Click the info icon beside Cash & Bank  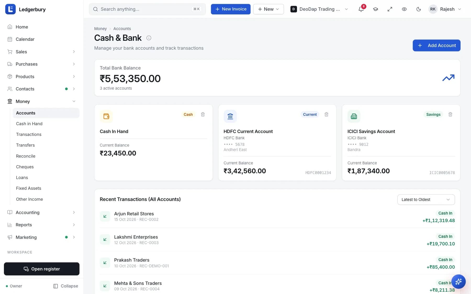pos(149,38)
